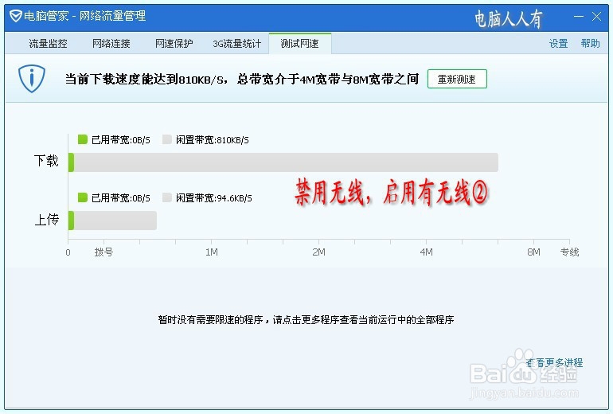
Task: Click the 闲置带宽:810KB/S text
Action: coord(213,140)
